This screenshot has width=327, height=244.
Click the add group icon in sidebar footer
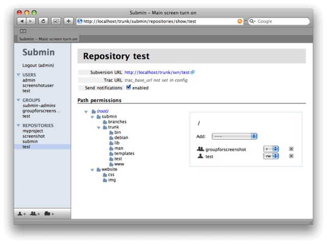[35, 214]
